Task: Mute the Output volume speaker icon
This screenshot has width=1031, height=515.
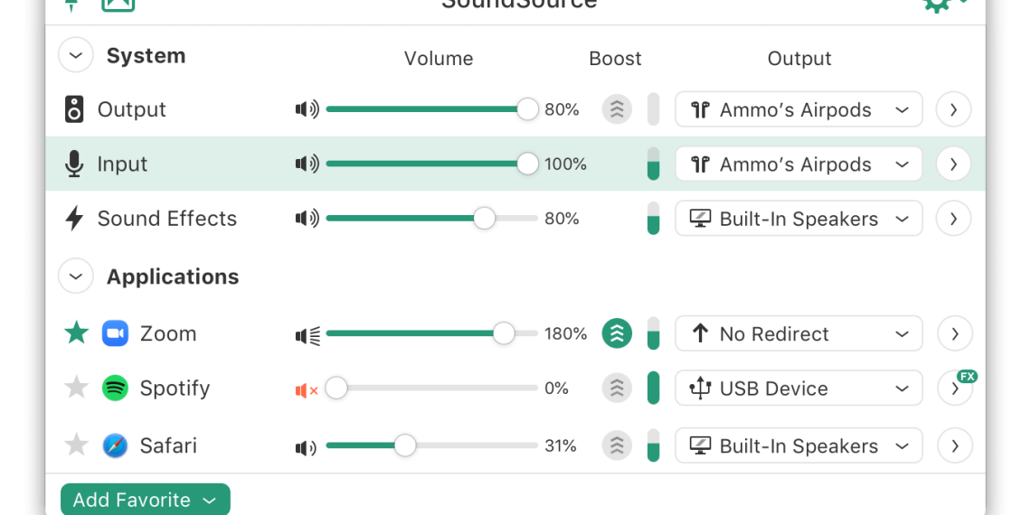Action: 307,110
